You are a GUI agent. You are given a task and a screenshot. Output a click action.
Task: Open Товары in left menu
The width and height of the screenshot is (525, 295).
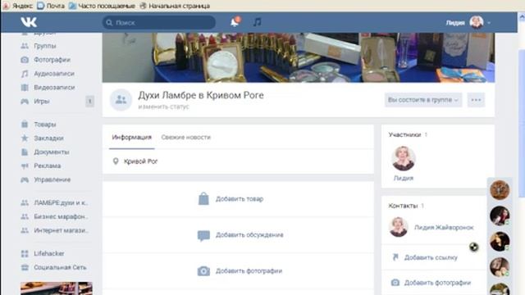[x=45, y=124]
